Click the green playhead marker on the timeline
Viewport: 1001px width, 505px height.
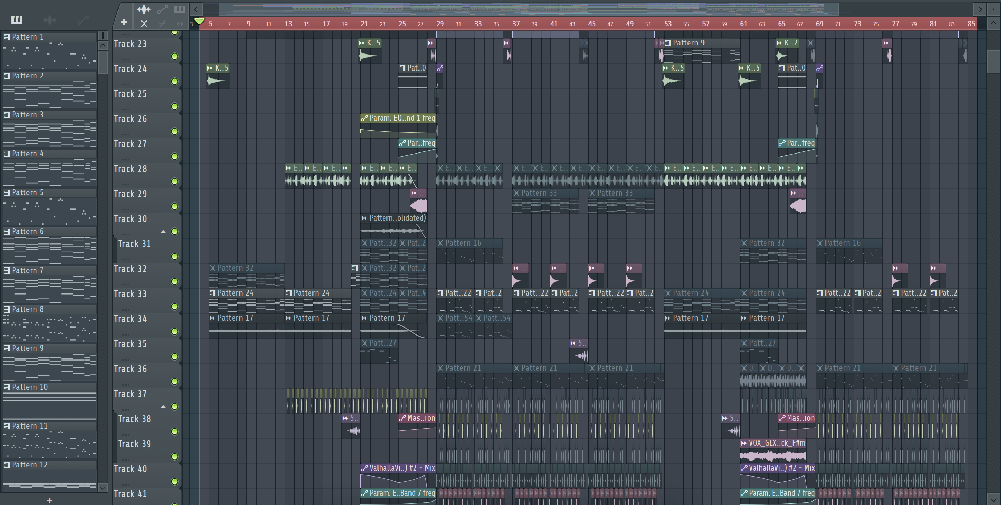click(x=200, y=21)
